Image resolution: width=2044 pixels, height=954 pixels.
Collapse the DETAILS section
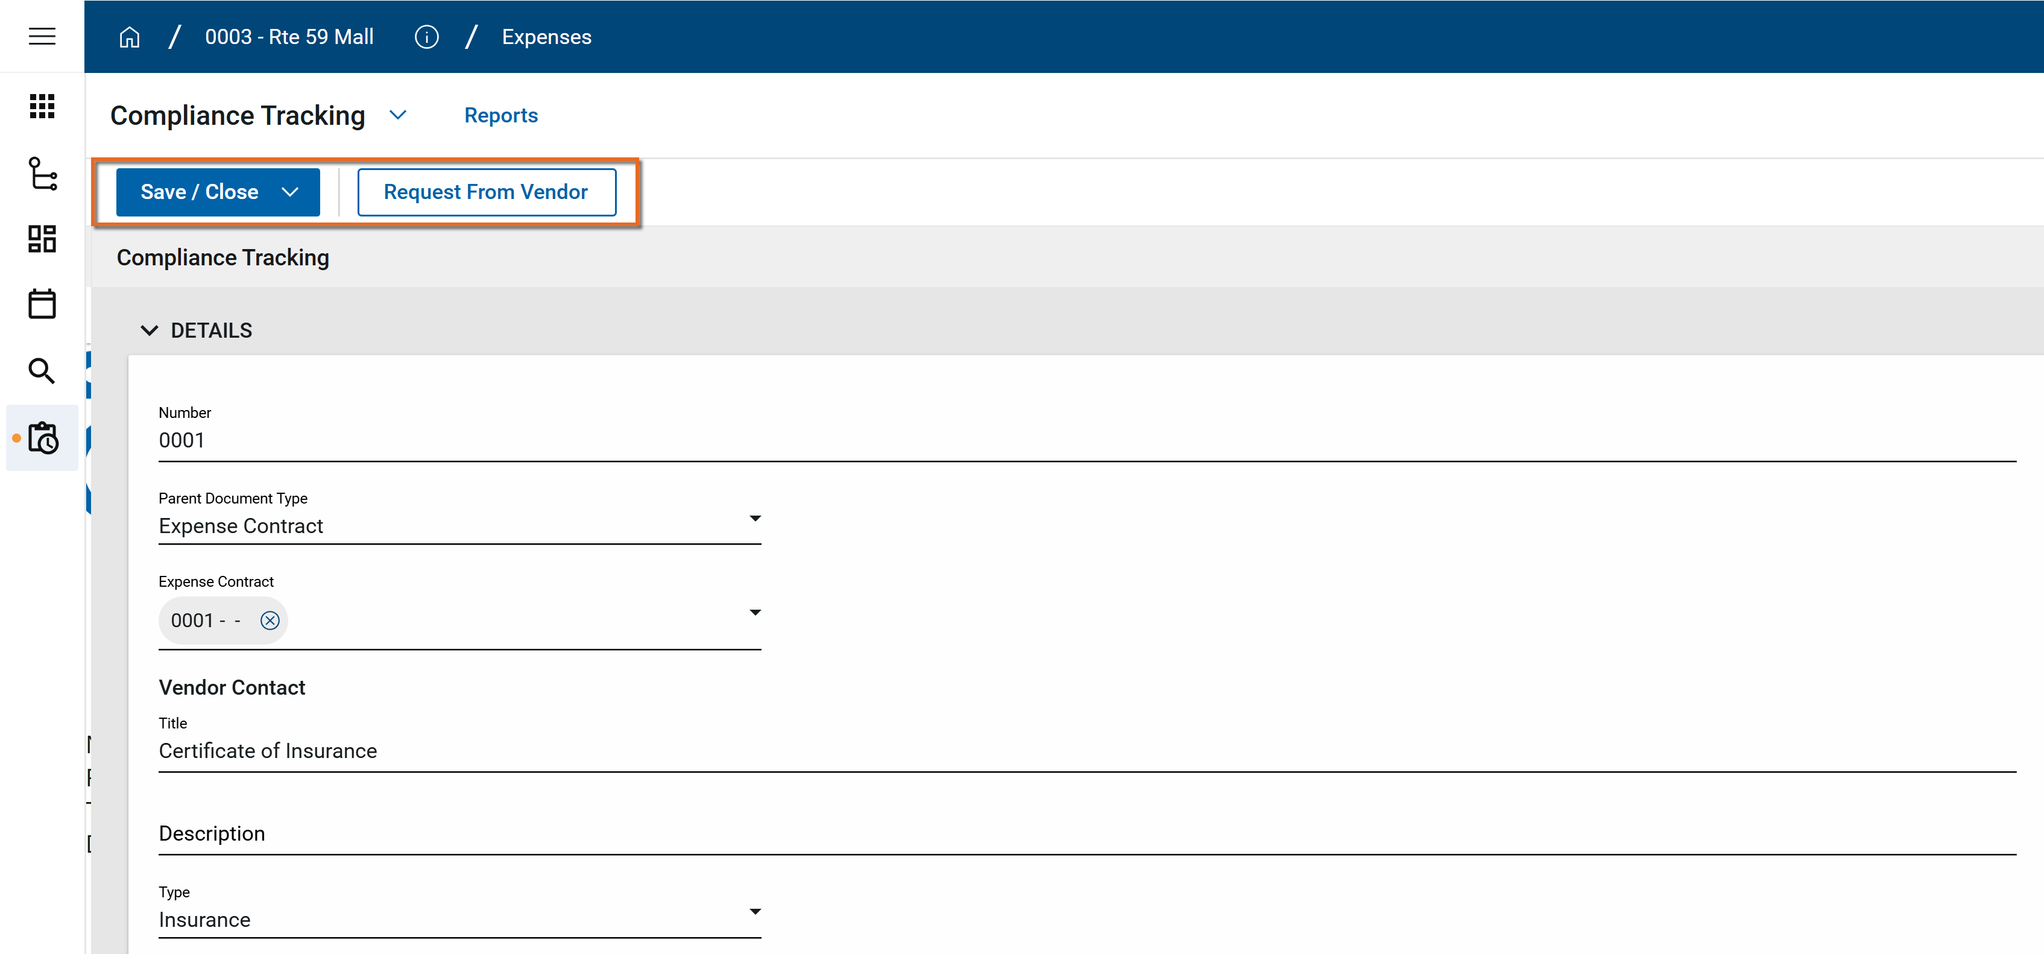(x=149, y=330)
